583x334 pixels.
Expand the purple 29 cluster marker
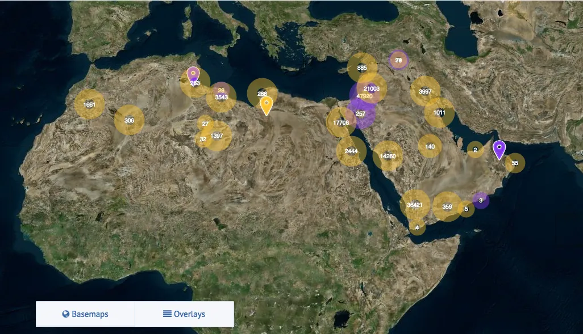click(x=398, y=60)
